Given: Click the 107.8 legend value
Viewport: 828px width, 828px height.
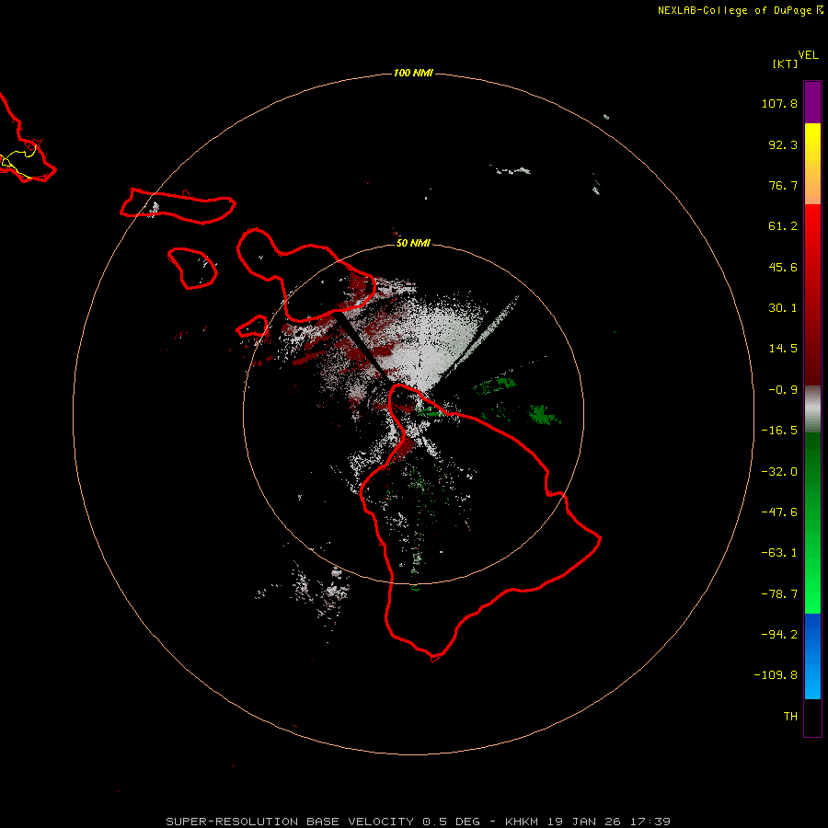Looking at the screenshot, I should point(779,103).
